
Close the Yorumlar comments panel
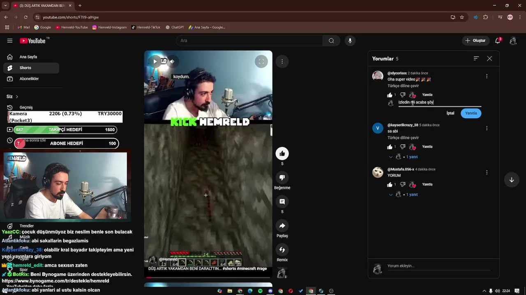pos(489,59)
